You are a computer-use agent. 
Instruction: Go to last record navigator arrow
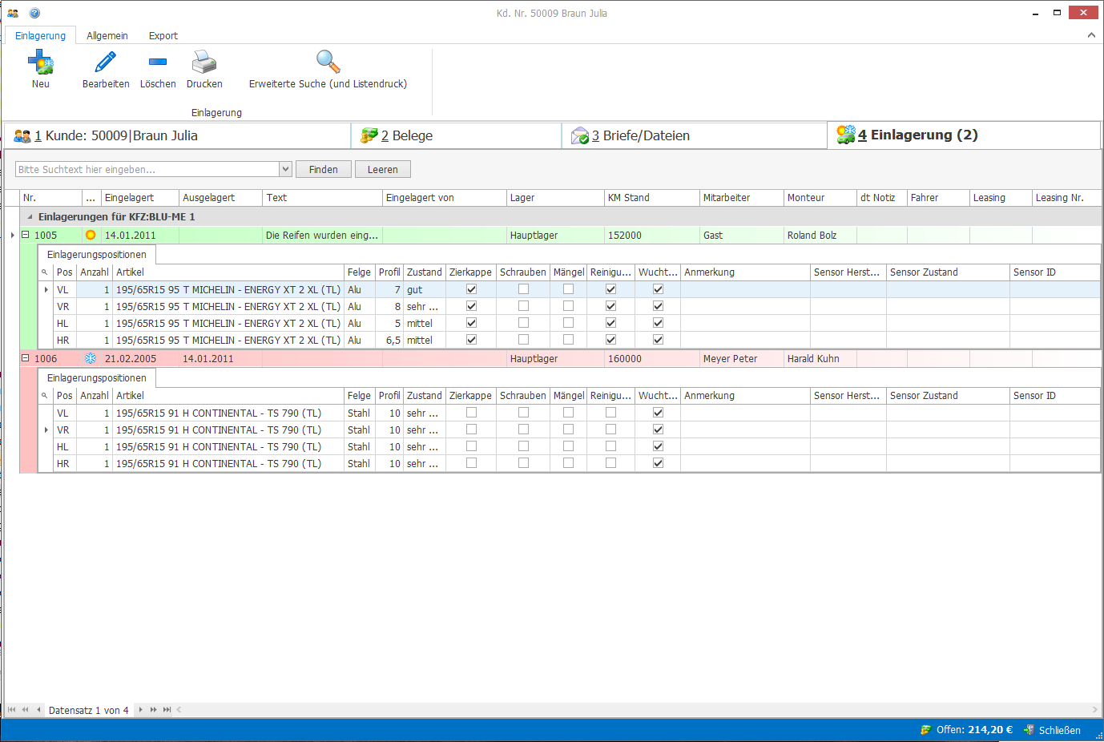pos(167,710)
